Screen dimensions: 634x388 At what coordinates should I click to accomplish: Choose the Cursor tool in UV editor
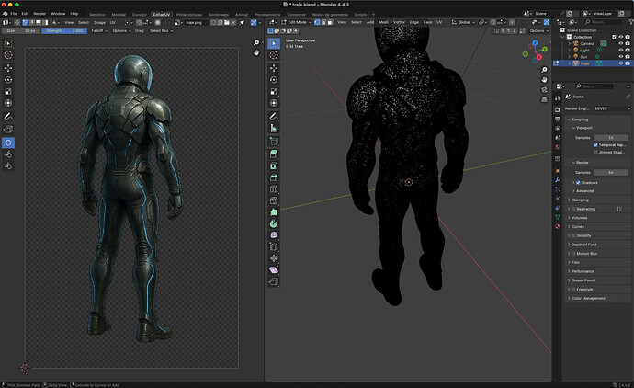8,55
